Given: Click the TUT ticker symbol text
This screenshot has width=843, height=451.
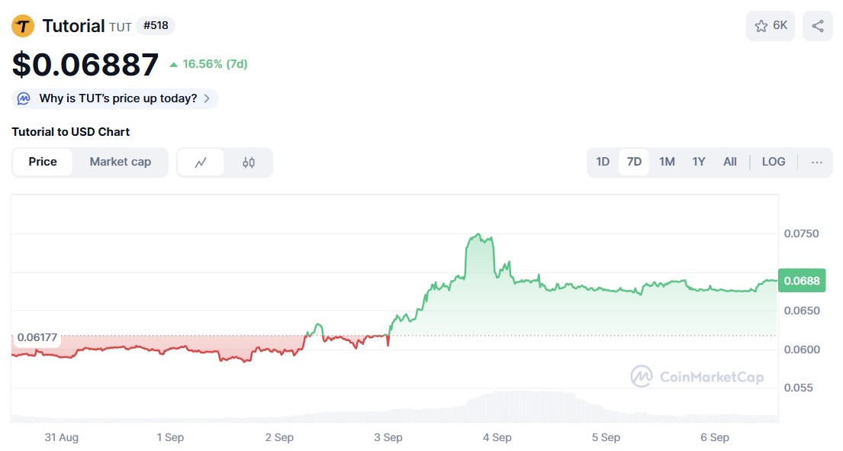Looking at the screenshot, I should click(x=121, y=27).
